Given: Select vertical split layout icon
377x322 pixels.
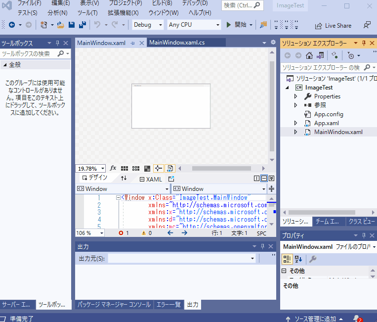Looking at the screenshot, I should (x=256, y=179).
